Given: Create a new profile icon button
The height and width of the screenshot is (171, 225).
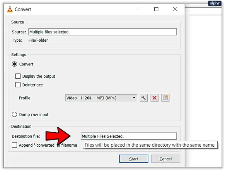Looking at the screenshot, I should [165, 98].
